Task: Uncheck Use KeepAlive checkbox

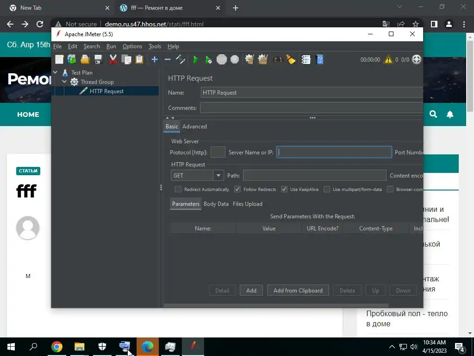Action: tap(284, 189)
